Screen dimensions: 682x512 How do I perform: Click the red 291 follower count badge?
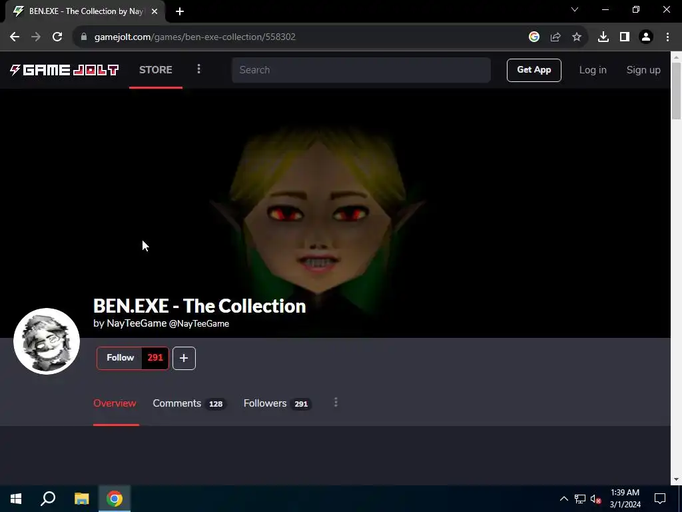point(155,358)
